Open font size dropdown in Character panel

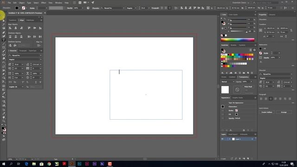(23, 64)
